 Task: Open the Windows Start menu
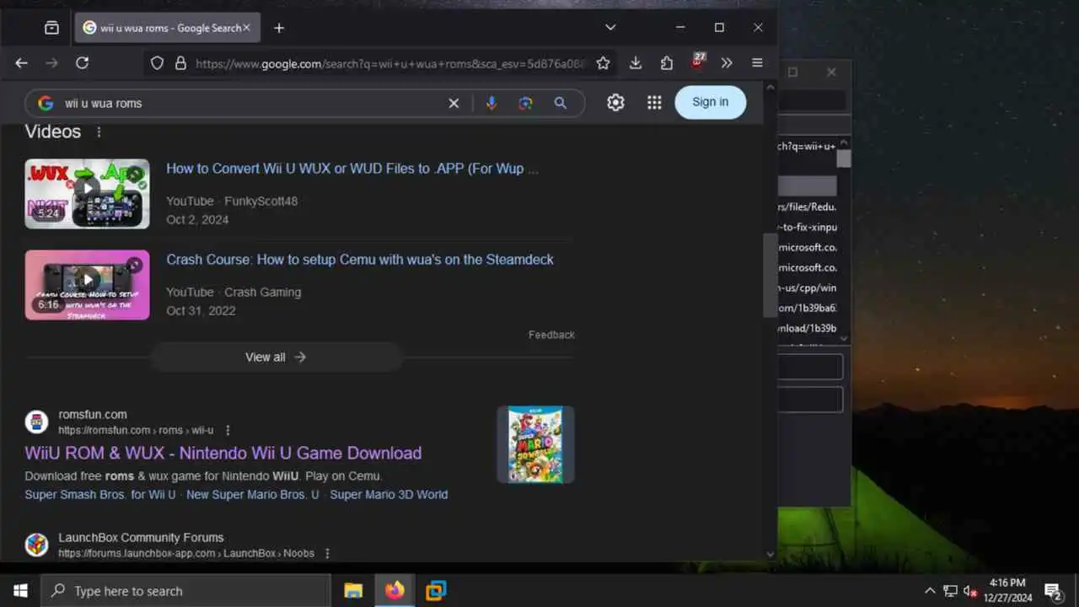pyautogui.click(x=20, y=591)
